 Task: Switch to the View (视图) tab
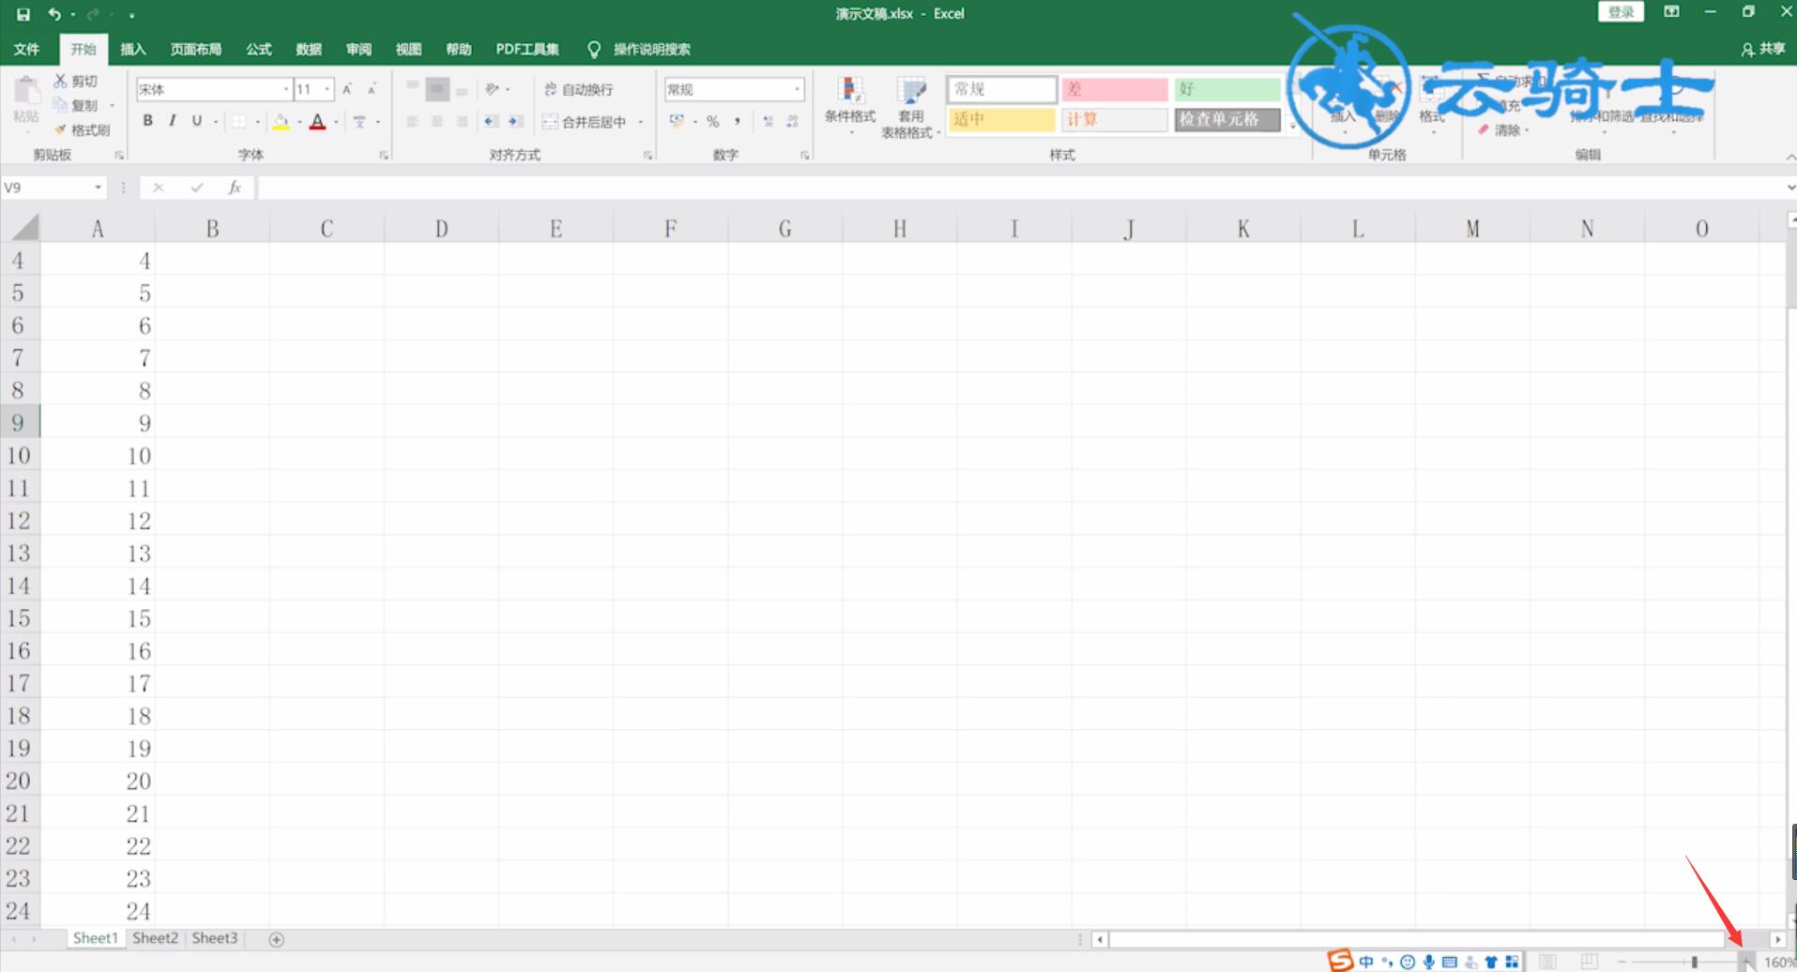[x=408, y=49]
